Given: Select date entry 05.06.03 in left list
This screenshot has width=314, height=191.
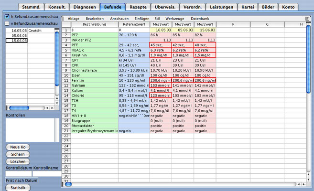Looking at the screenshot, I should pos(16,36).
